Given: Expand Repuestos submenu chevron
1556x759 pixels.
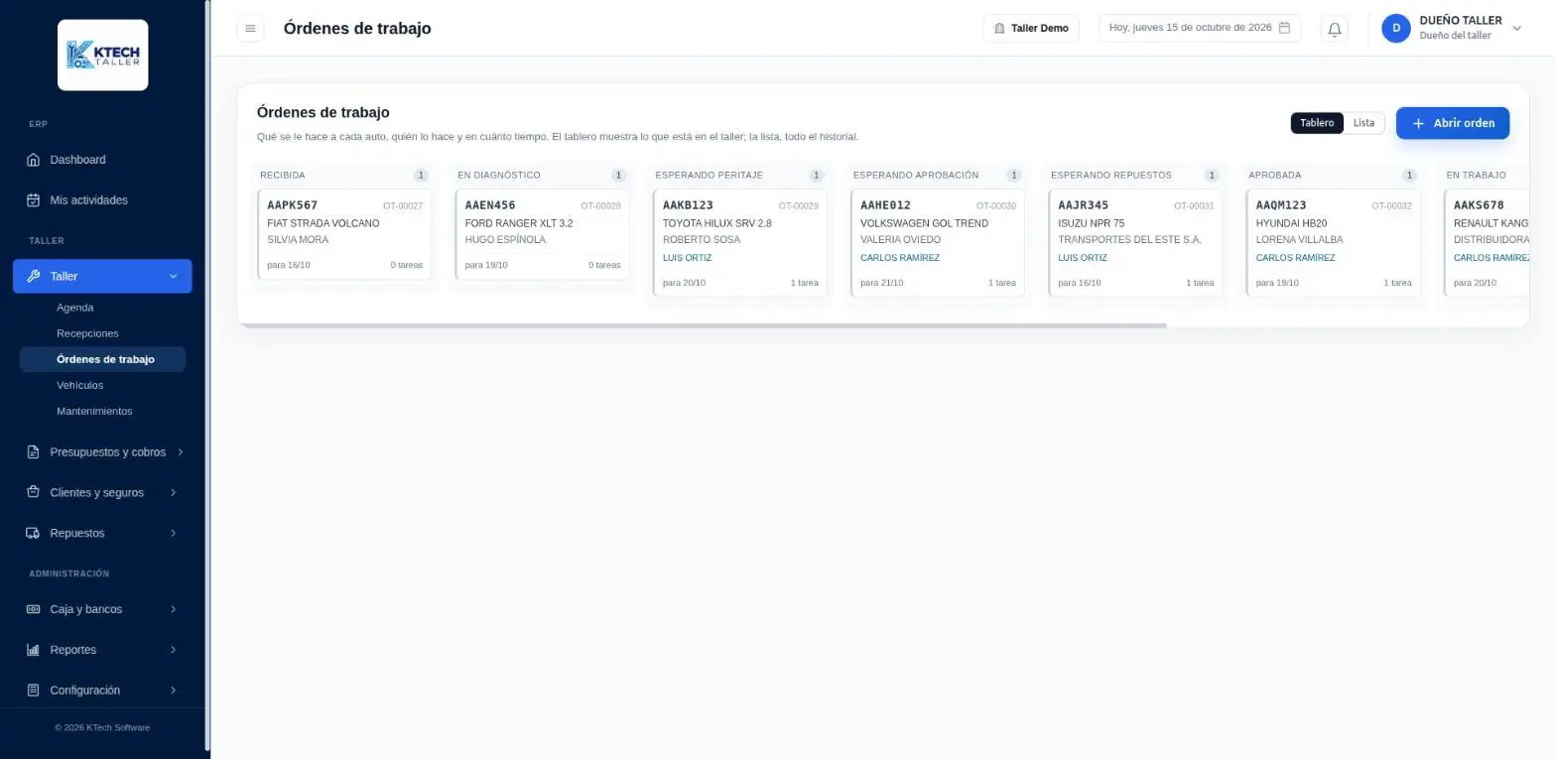Looking at the screenshot, I should point(174,534).
